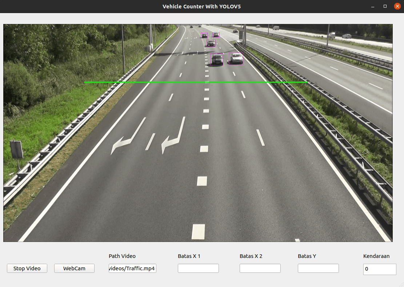Click the Batas Y input field
The height and width of the screenshot is (287, 404).
coord(318,268)
